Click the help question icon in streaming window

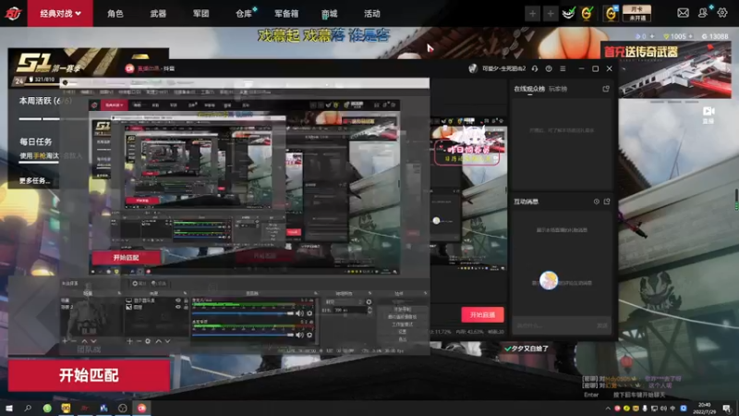click(549, 68)
